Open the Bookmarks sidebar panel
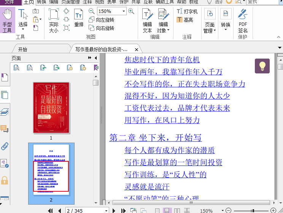283x213 pixels. 5,77
